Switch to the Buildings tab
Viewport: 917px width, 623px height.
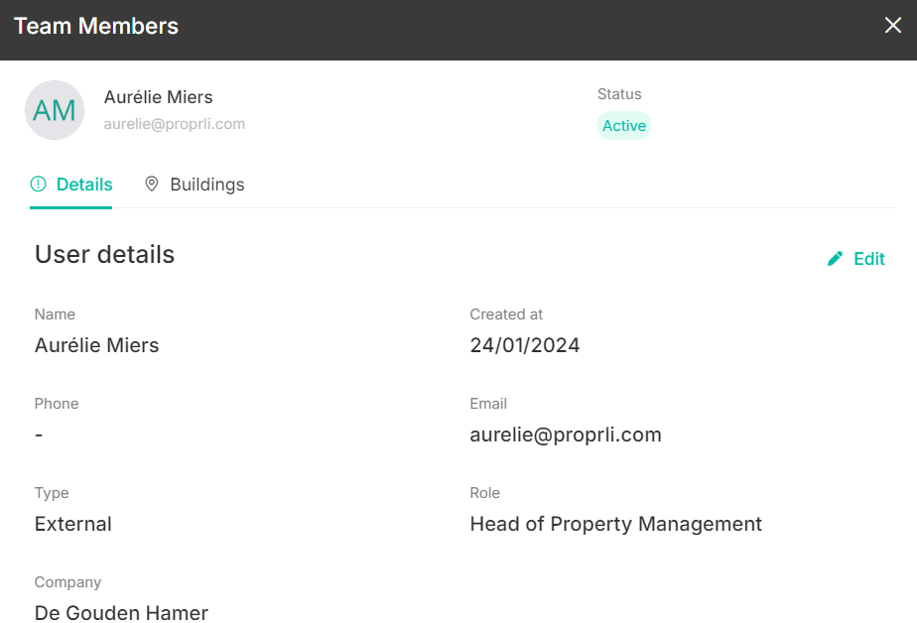pyautogui.click(x=195, y=185)
